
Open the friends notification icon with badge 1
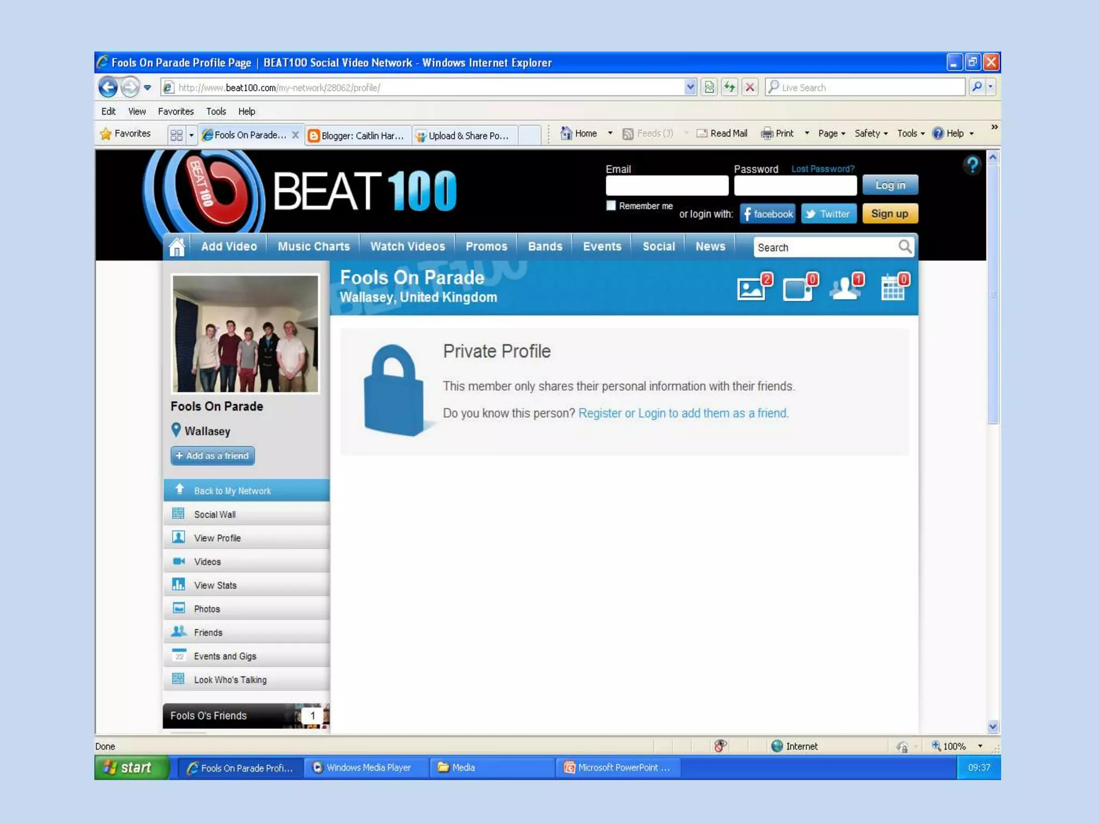(x=845, y=288)
